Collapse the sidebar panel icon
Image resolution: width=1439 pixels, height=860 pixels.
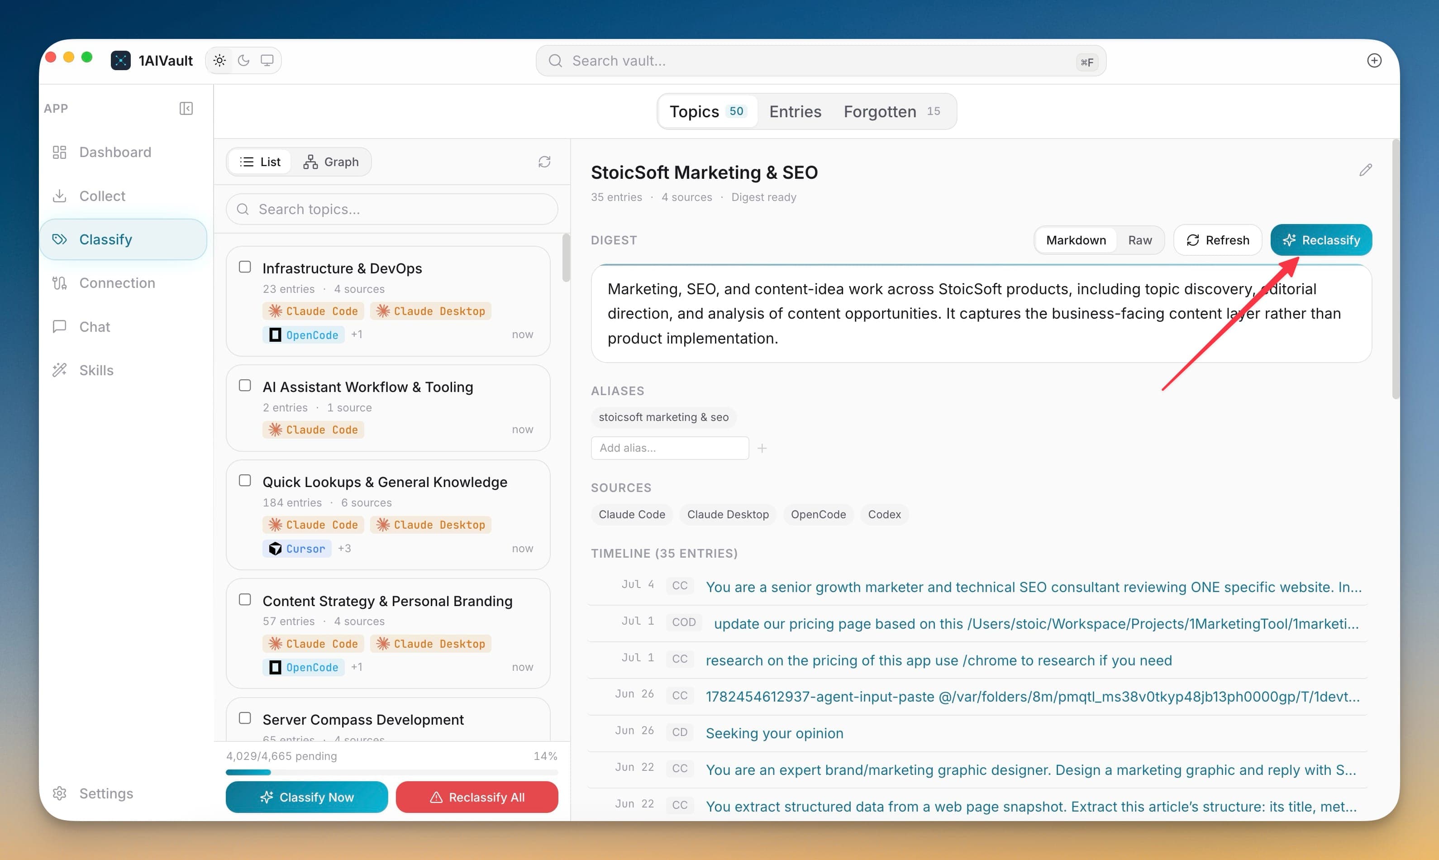tap(186, 108)
